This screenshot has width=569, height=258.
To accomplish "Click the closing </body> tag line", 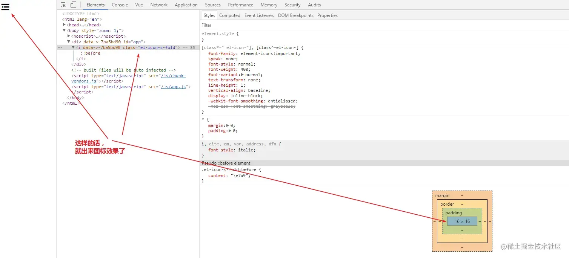I will (75, 98).
